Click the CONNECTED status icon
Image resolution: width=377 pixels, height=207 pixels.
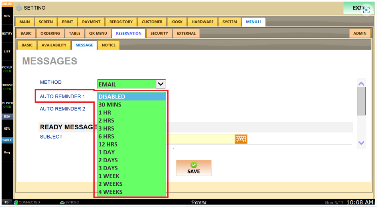point(16,203)
